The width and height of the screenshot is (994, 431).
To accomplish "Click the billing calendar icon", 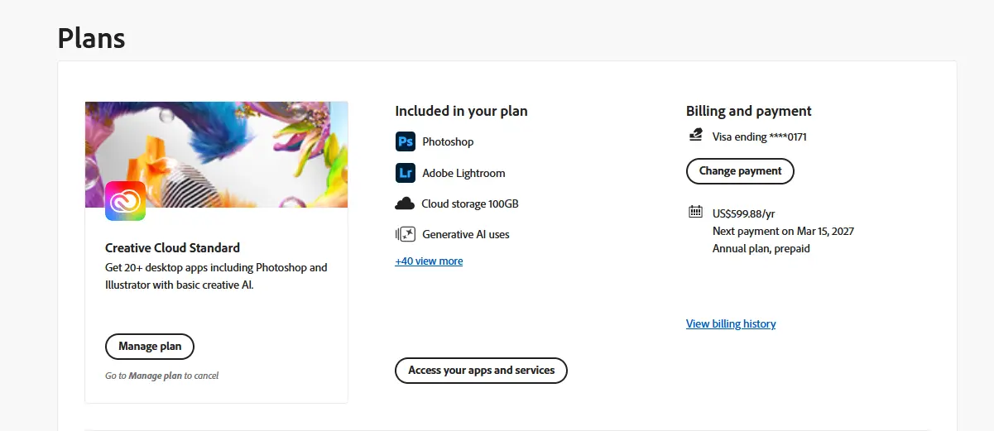I will pyautogui.click(x=695, y=212).
